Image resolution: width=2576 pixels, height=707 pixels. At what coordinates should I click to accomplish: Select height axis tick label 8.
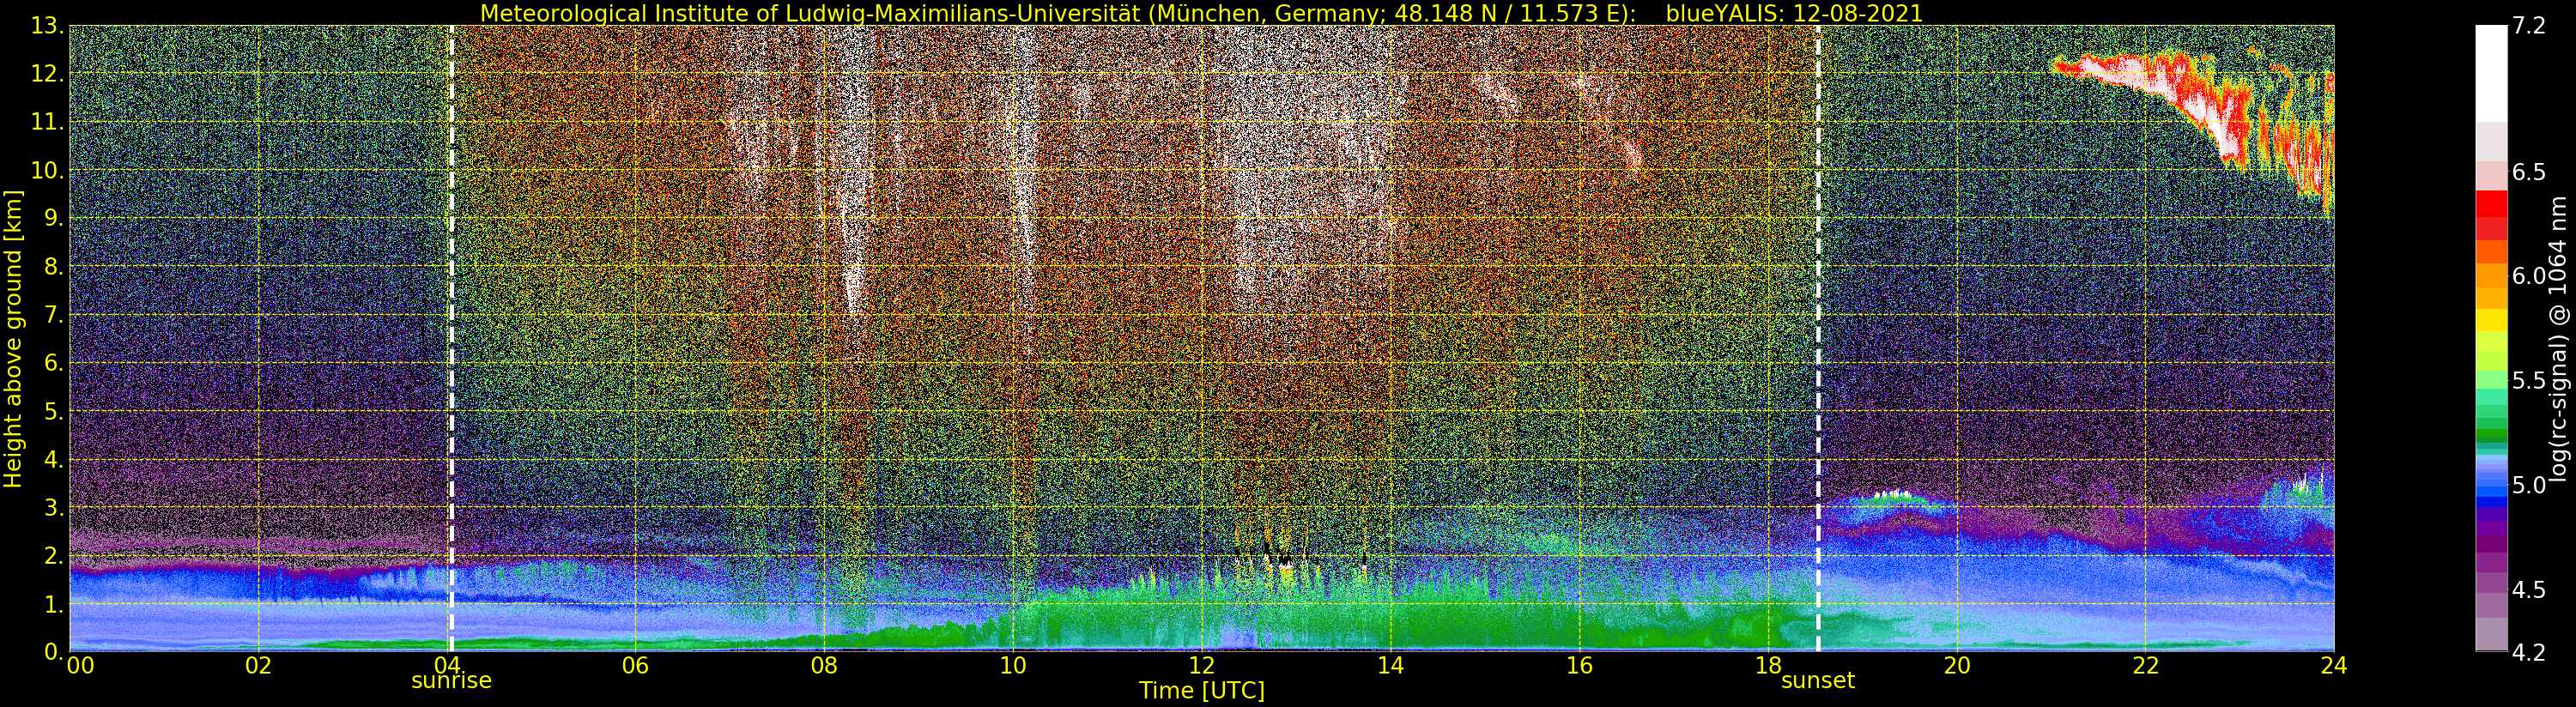[53, 267]
